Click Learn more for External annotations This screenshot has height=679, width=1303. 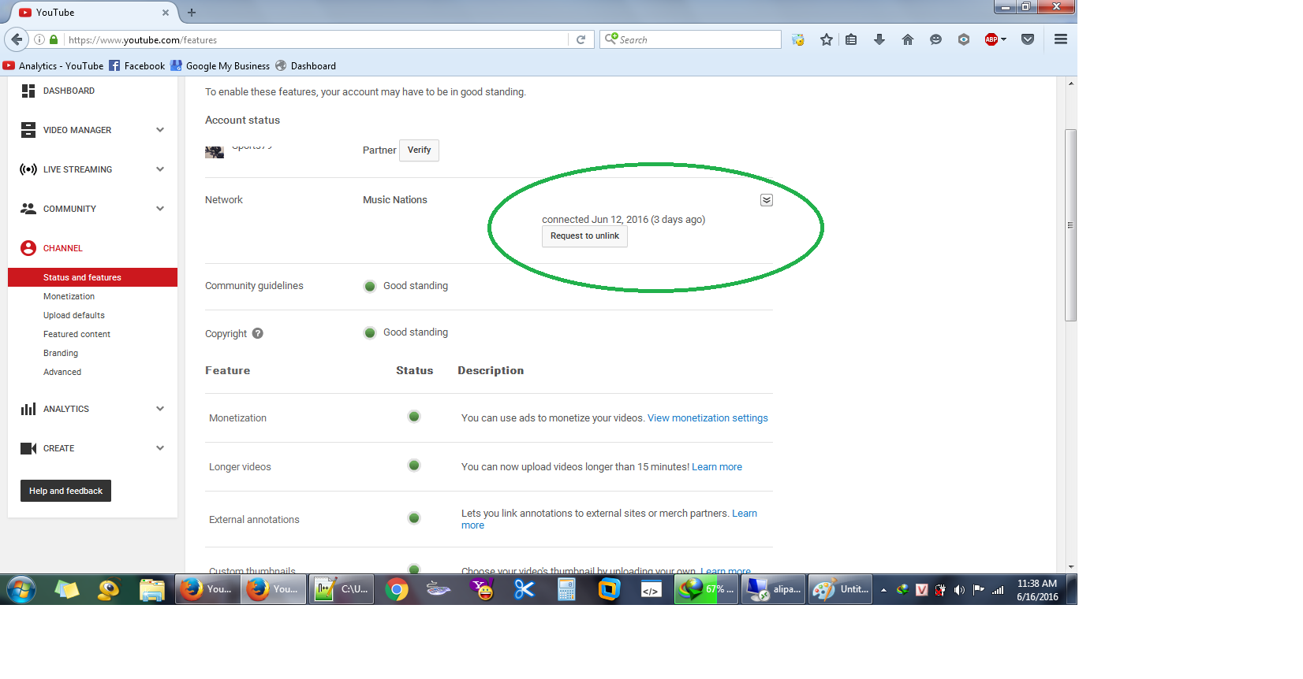745,514
